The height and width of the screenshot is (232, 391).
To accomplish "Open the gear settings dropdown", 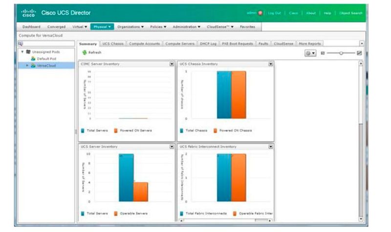I will click(x=310, y=53).
